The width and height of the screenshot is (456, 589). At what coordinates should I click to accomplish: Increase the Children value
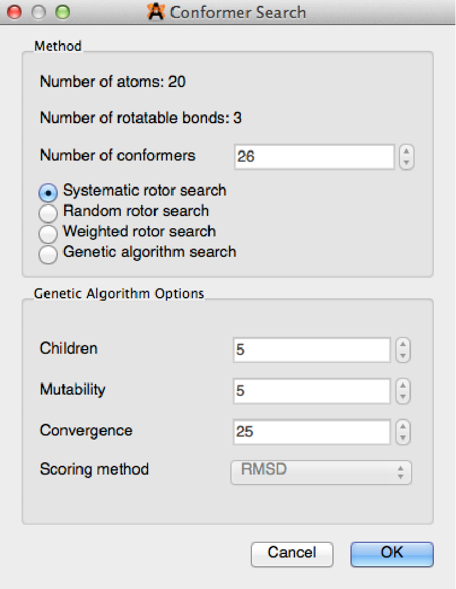402,344
